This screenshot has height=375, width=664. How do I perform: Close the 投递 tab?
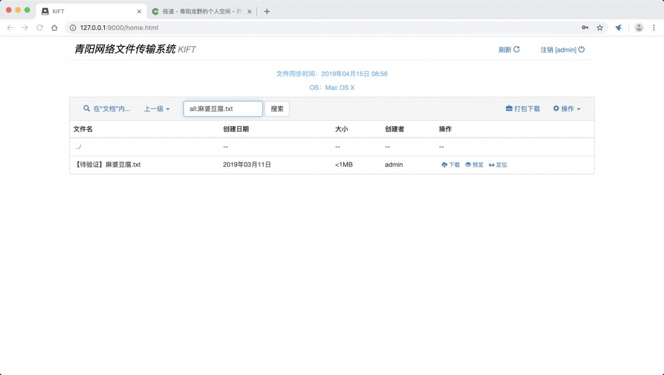tap(250, 11)
